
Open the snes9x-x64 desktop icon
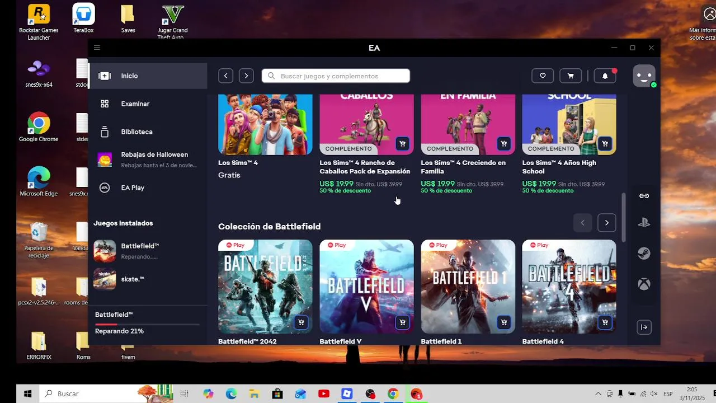39,73
